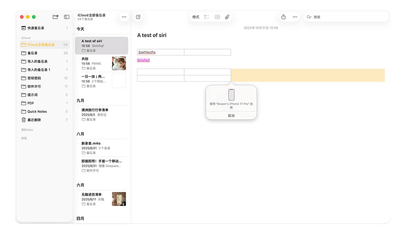
Task: Open notes list more options menu
Action: (124, 17)
